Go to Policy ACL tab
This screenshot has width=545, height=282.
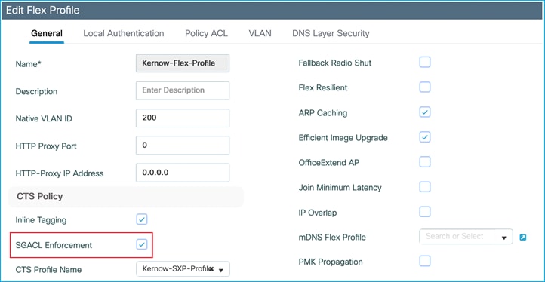(x=206, y=33)
